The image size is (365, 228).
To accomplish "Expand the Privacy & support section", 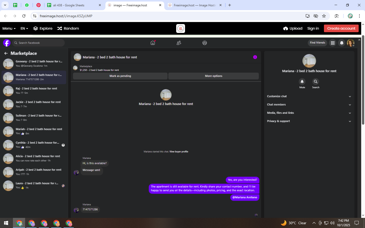I will 309,121.
